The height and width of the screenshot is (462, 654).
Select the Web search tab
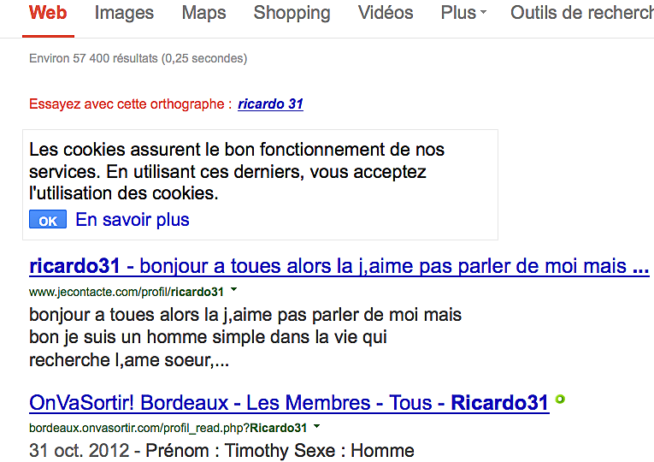point(48,13)
